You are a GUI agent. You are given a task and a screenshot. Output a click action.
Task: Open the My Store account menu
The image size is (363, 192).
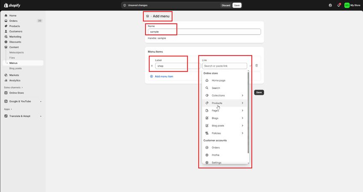click(x=352, y=5)
